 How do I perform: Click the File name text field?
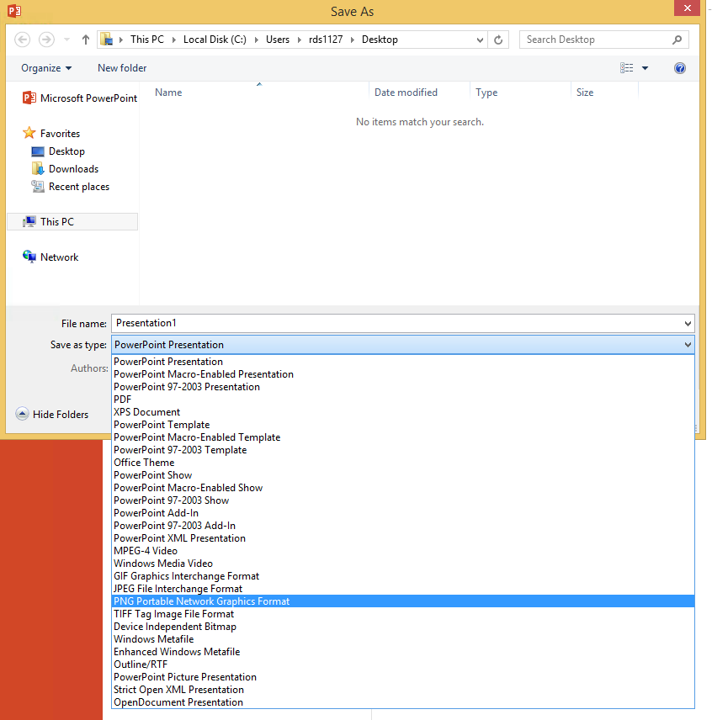396,324
